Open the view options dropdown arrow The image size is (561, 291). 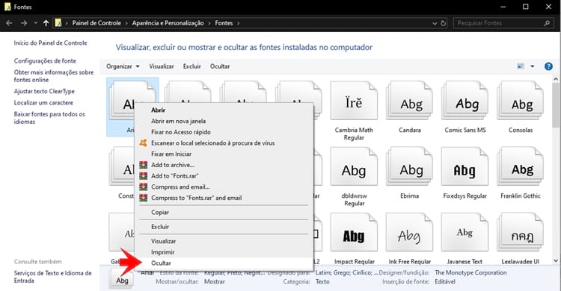(x=533, y=66)
